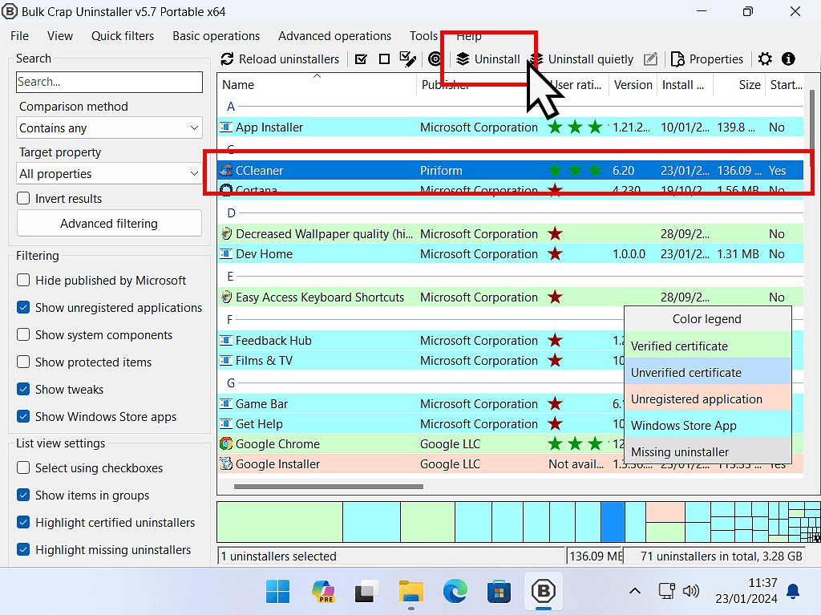
Task: Click the Reload uninstallers toolbar button
Action: click(x=280, y=59)
